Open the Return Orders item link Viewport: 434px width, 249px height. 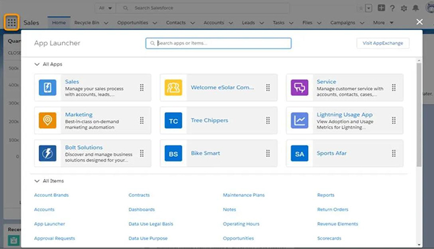[x=333, y=210]
